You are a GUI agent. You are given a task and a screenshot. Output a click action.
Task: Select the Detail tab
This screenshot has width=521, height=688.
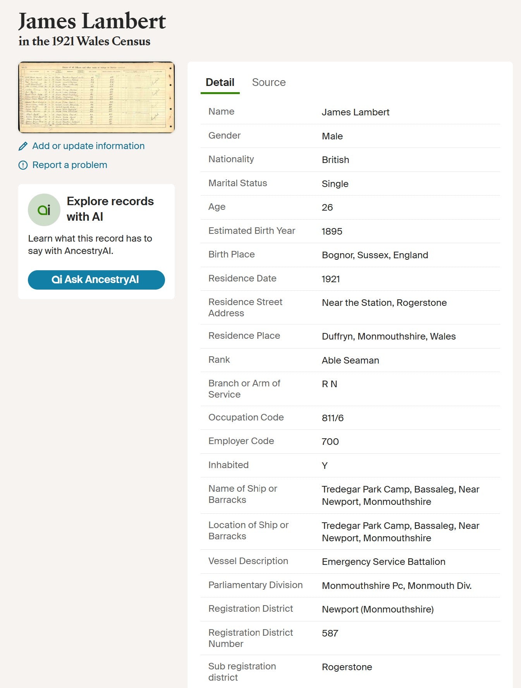point(220,82)
